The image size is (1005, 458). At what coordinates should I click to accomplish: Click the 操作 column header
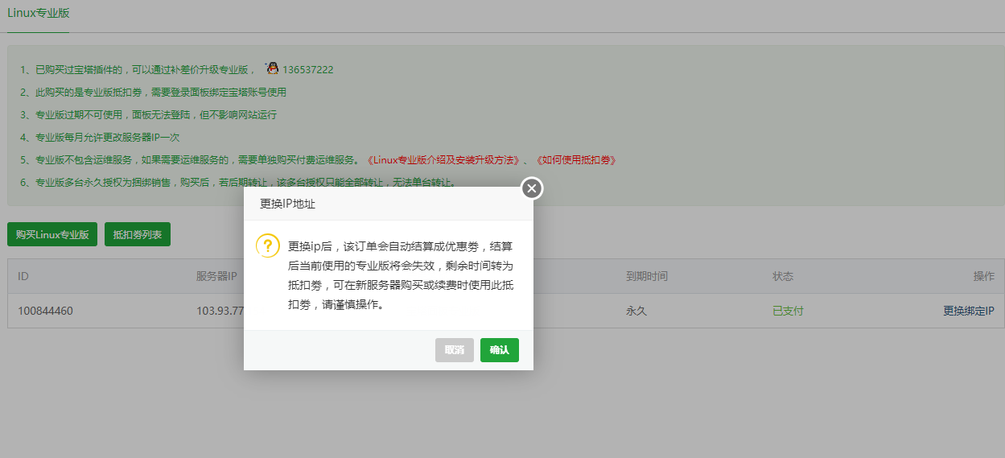(x=984, y=276)
